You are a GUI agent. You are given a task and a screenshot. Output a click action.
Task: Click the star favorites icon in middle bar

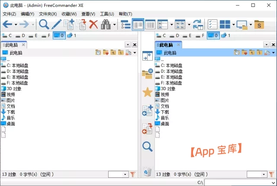(x=147, y=92)
